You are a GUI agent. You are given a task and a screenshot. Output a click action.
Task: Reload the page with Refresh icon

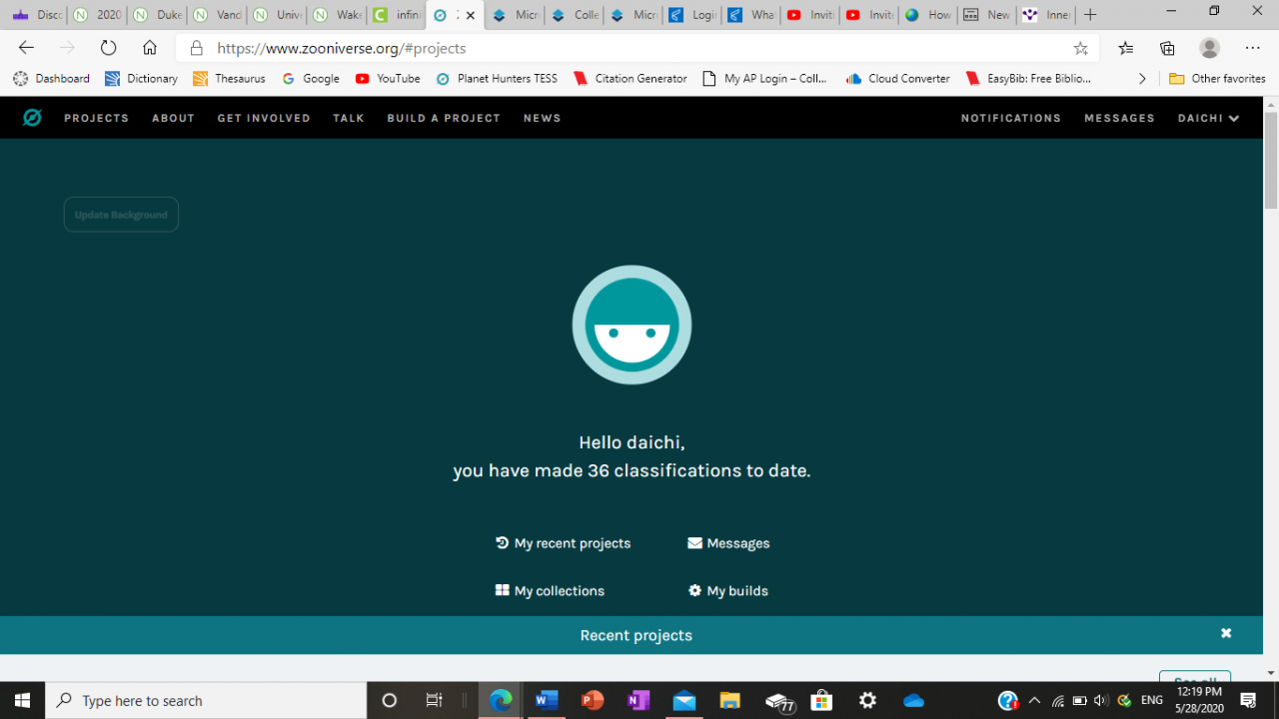[x=108, y=48]
